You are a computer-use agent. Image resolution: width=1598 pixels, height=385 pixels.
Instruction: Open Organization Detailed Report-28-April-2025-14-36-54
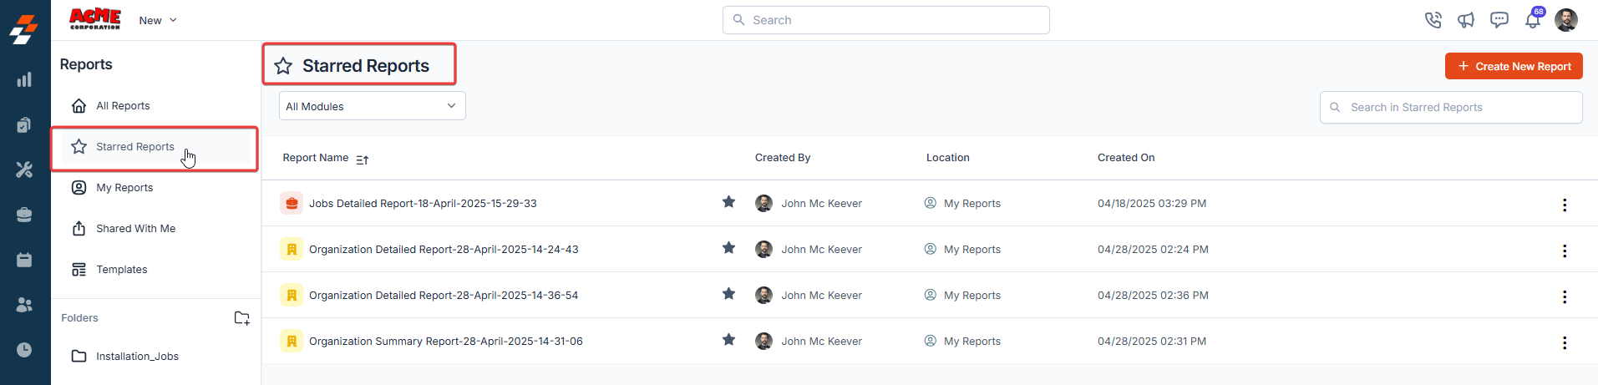444,296
